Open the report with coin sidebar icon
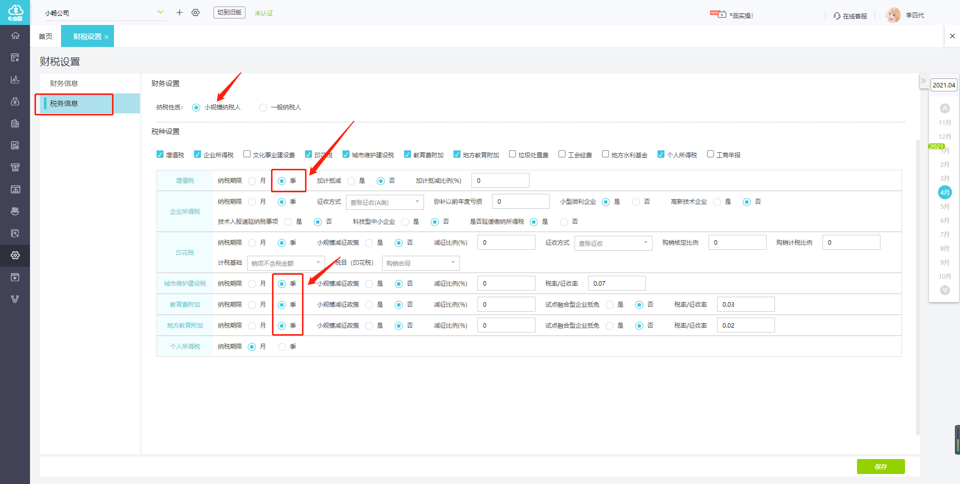The height and width of the screenshot is (484, 960). (x=15, y=145)
